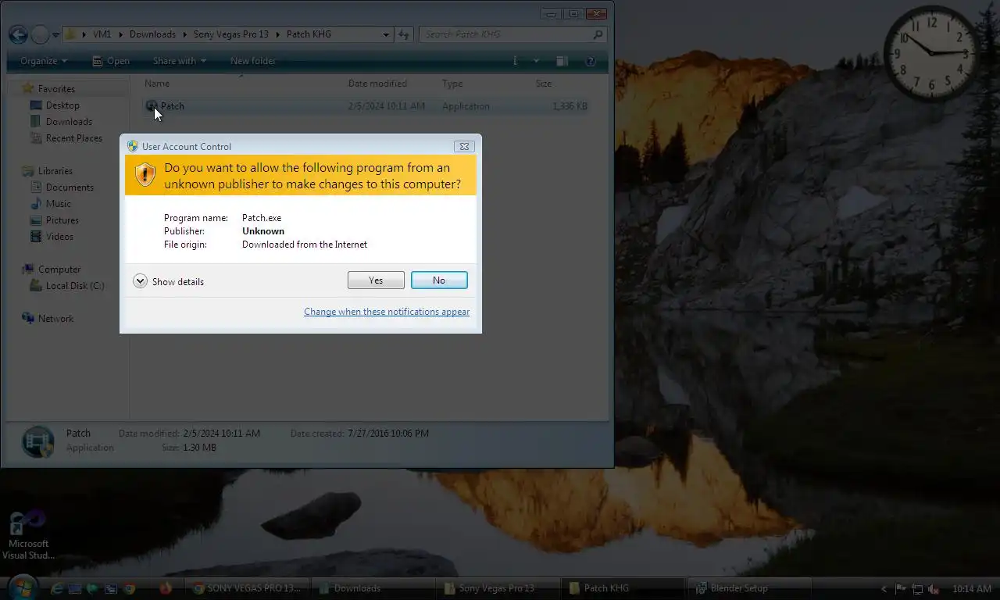The image size is (1000, 600).
Task: Open Pictures library
Action: pyautogui.click(x=62, y=220)
